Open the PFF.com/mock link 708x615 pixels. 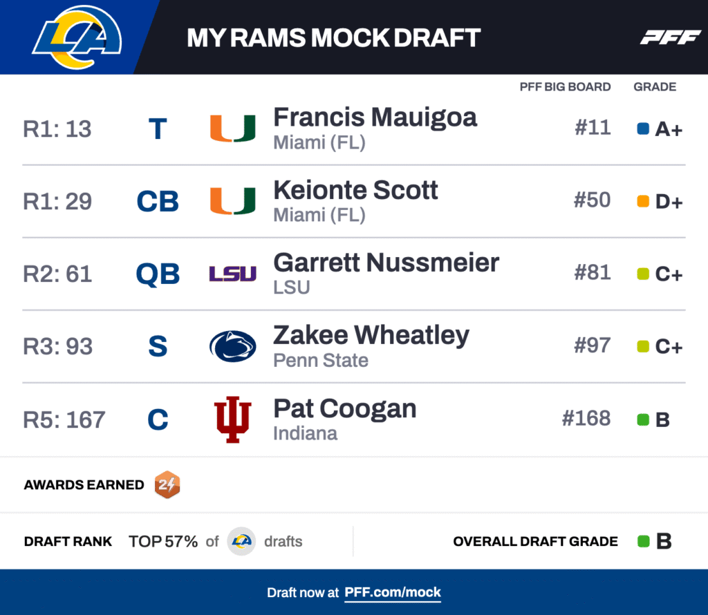tap(393, 592)
